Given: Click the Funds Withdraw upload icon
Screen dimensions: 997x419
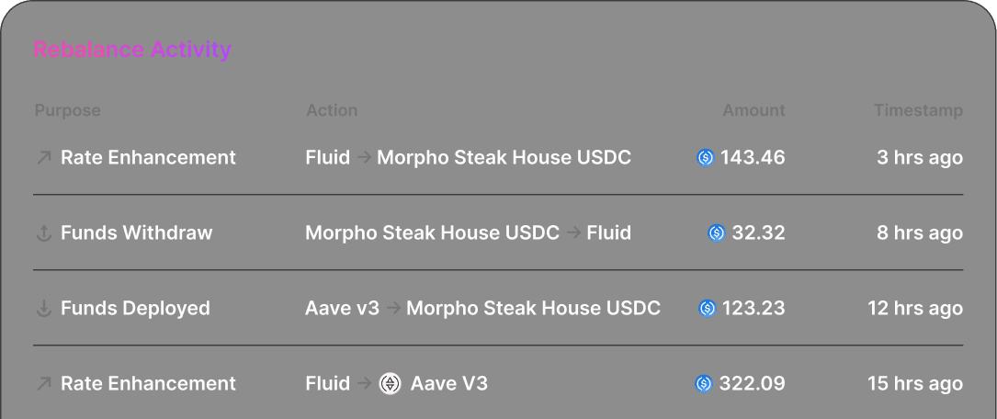Looking at the screenshot, I should point(43,233).
